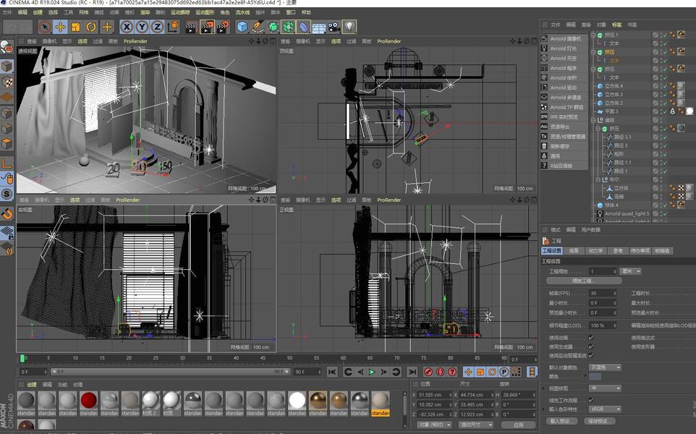Click the 颜色 color swatch
Image resolution: width=696 pixels, height=434 pixels.
click(595, 376)
